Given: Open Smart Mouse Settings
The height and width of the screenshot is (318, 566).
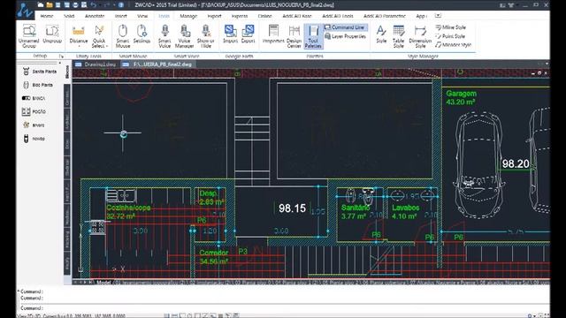Looking at the screenshot, I should [141, 34].
